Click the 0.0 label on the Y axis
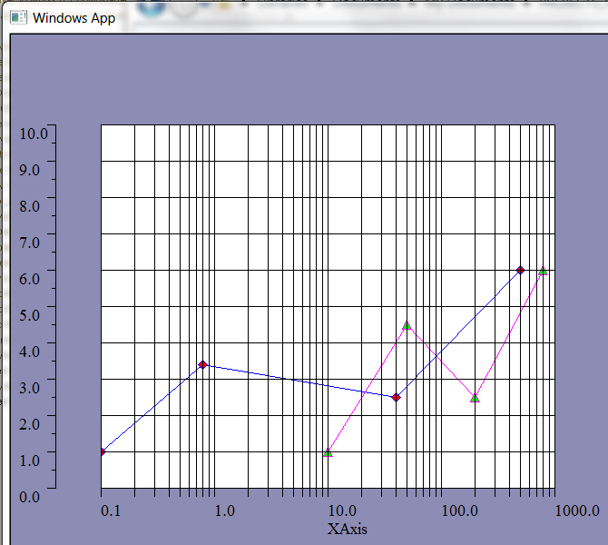608x545 pixels. coord(30,496)
